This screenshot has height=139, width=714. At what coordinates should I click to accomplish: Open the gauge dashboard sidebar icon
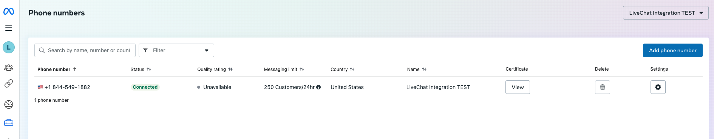9,104
